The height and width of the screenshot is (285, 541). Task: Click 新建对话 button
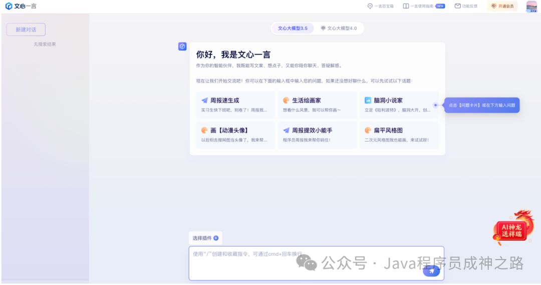click(x=26, y=29)
